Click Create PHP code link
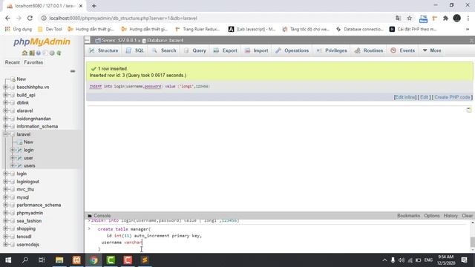Screen dimensions: 475x267 click(x=452, y=97)
